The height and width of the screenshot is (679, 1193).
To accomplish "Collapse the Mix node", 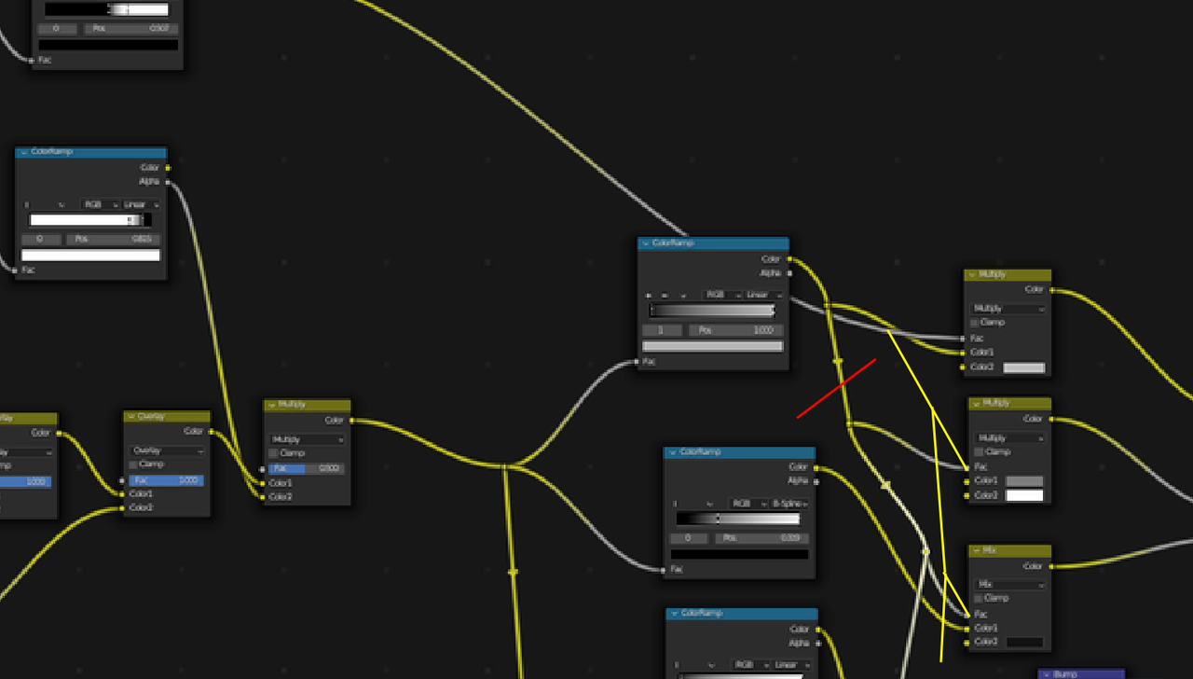I will click(977, 551).
